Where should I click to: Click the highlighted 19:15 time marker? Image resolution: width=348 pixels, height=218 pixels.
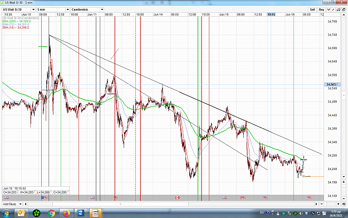click(271, 14)
